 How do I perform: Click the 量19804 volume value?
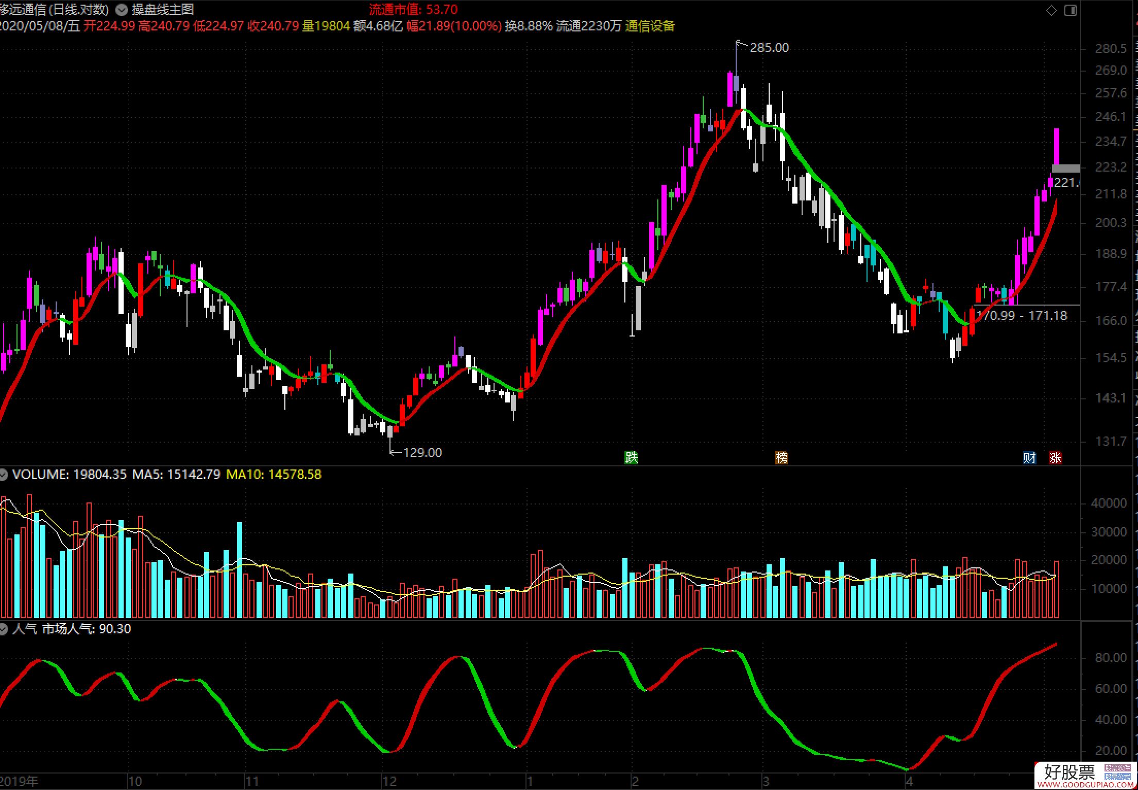click(326, 26)
